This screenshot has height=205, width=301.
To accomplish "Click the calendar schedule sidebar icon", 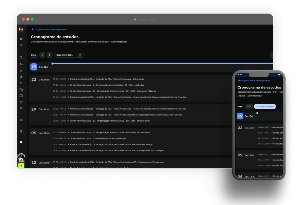I will (x=21, y=58).
